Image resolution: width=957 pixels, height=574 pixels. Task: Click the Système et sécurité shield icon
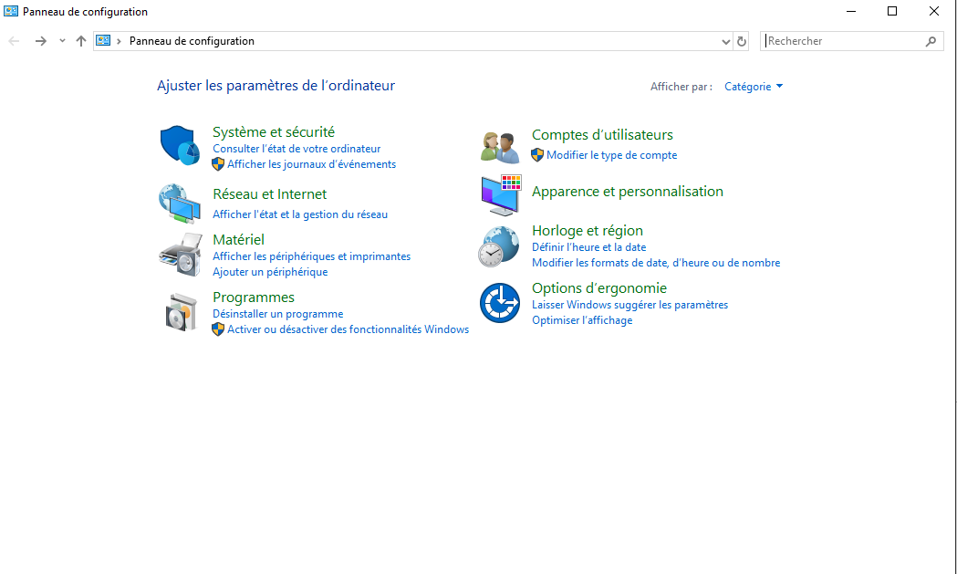(x=180, y=146)
